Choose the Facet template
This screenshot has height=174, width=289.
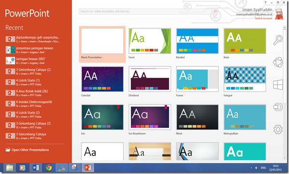(150, 41)
